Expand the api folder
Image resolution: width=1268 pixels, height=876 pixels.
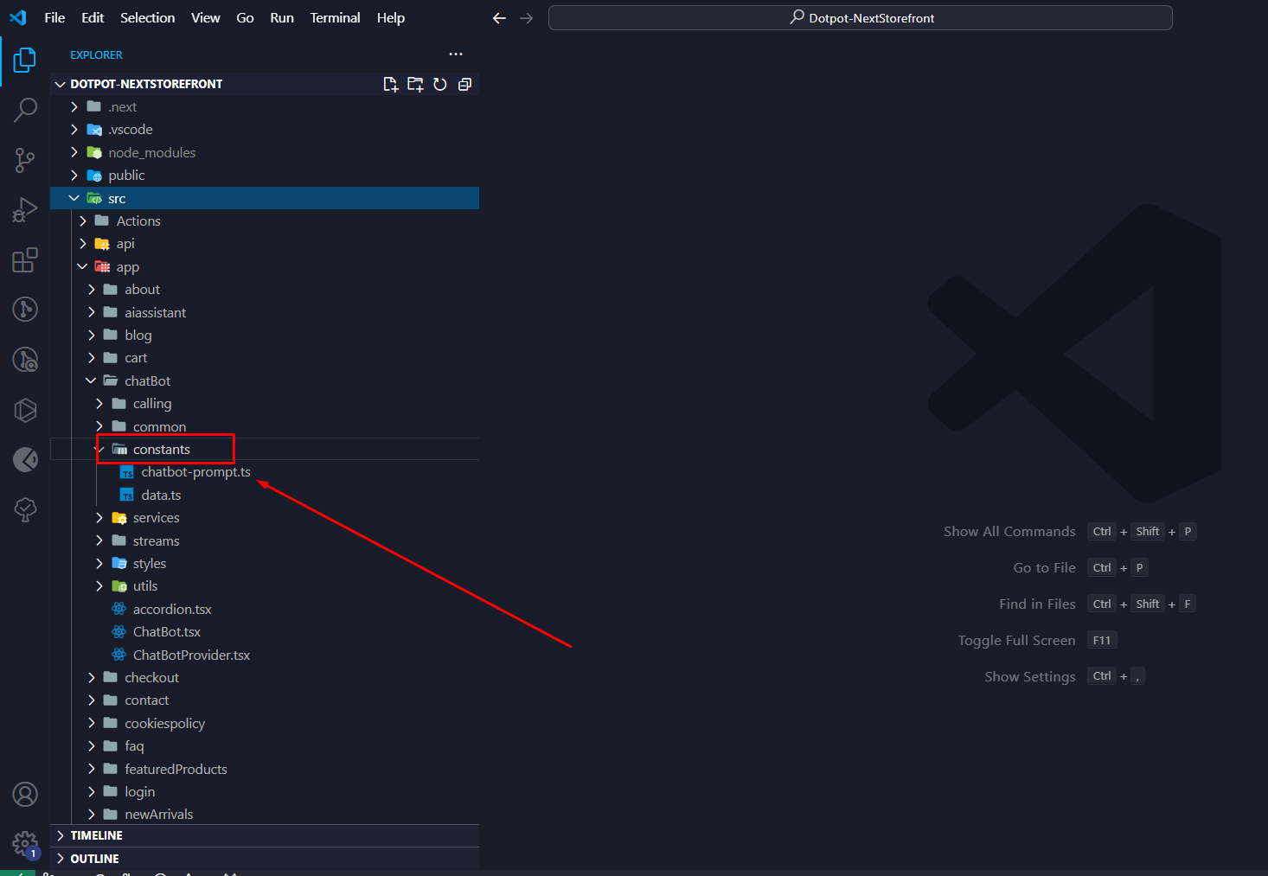coord(265,244)
